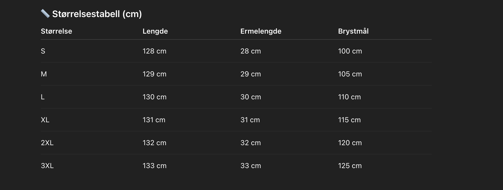
Task: Click the 100 cm chest measurement cell
Action: (350, 51)
